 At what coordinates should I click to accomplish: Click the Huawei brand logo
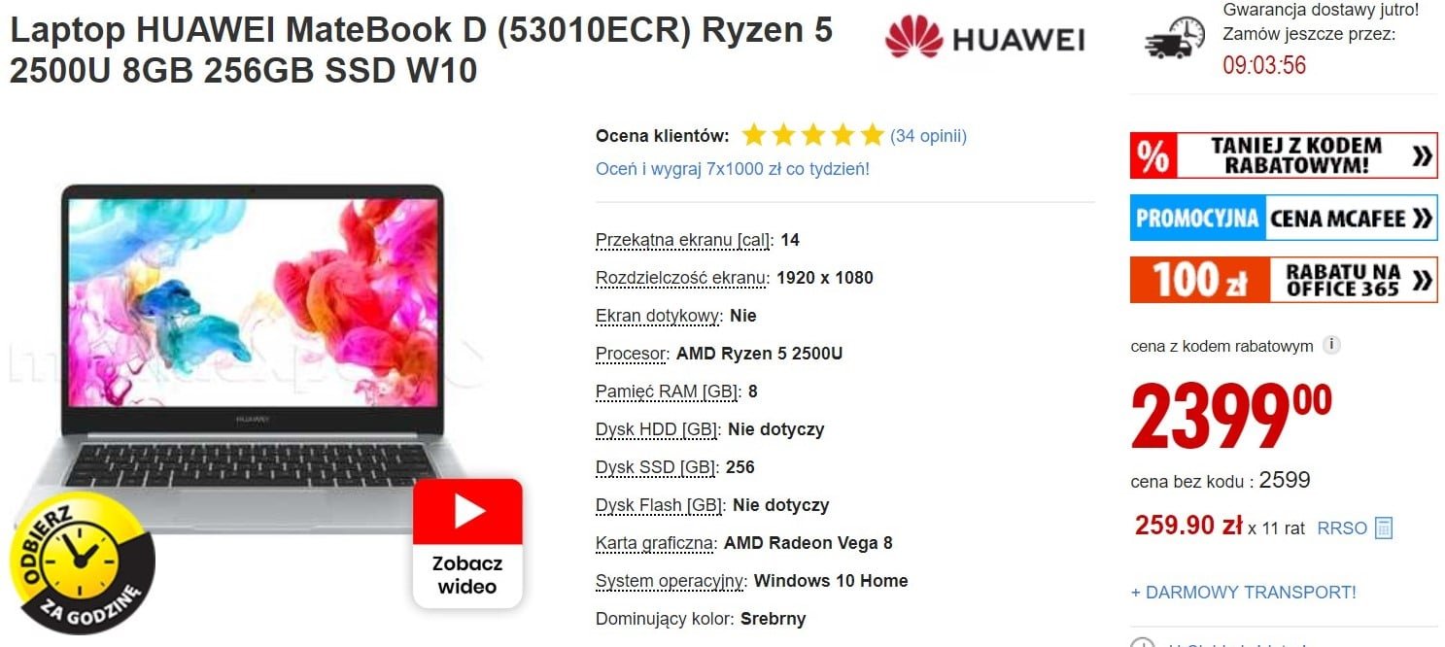pyautogui.click(x=984, y=39)
